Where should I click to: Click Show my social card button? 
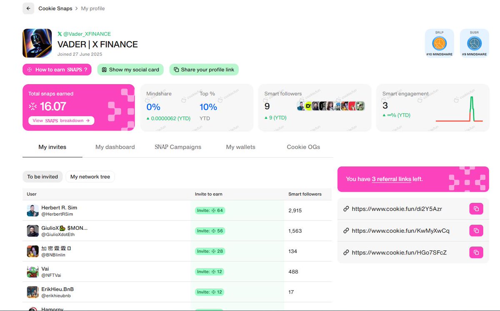tap(130, 70)
